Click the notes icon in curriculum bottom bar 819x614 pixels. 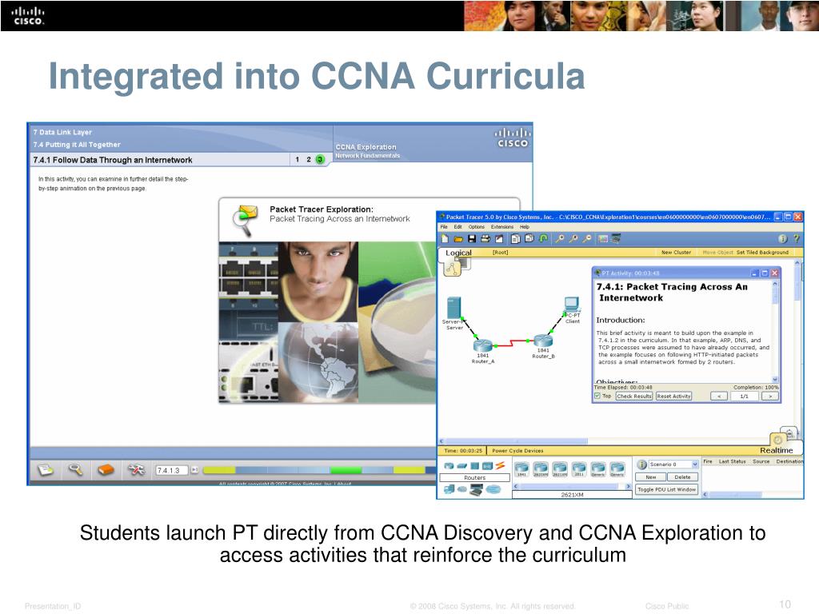46,470
